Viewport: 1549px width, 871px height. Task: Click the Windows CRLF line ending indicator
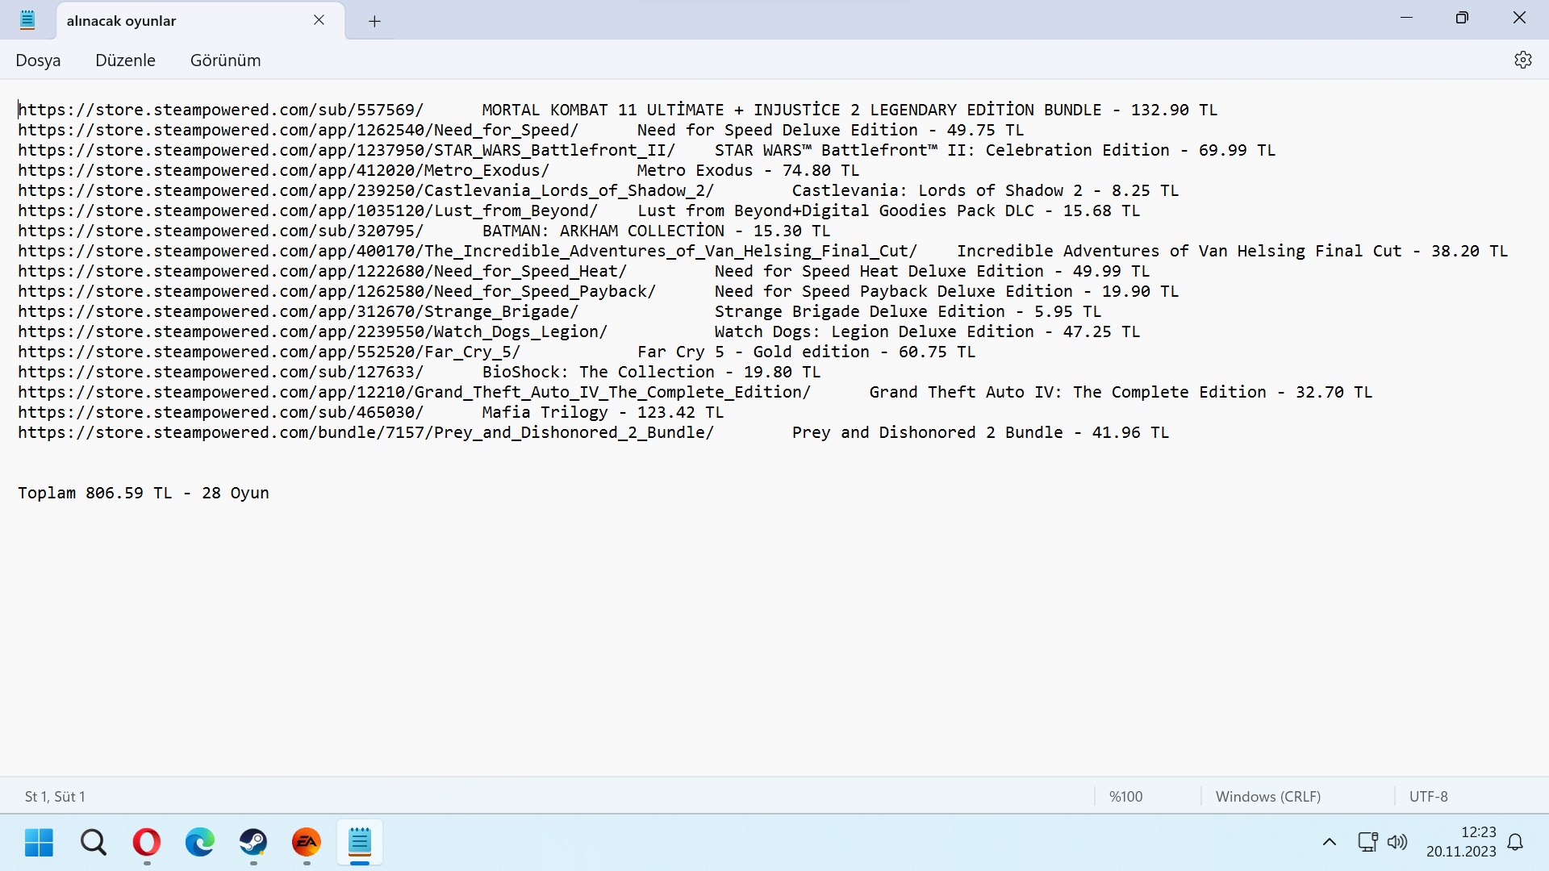point(1268,795)
